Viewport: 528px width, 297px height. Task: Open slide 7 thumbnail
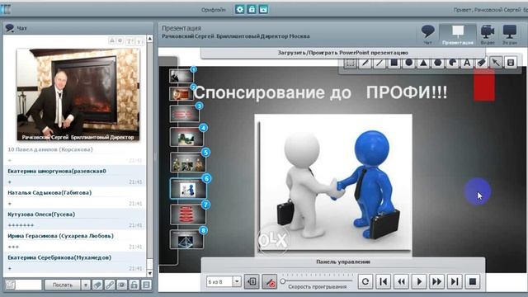pos(187,214)
